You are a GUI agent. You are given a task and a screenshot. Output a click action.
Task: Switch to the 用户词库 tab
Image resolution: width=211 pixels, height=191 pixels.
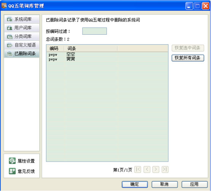(22, 28)
